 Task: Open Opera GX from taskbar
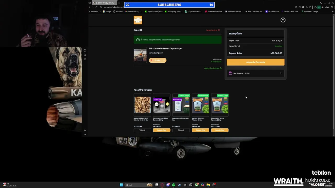coord(162,185)
